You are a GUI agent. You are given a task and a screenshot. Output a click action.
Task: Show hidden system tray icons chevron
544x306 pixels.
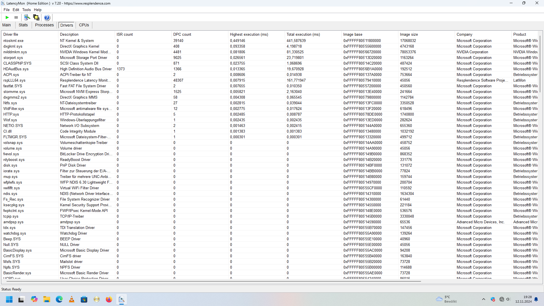[x=484, y=299]
